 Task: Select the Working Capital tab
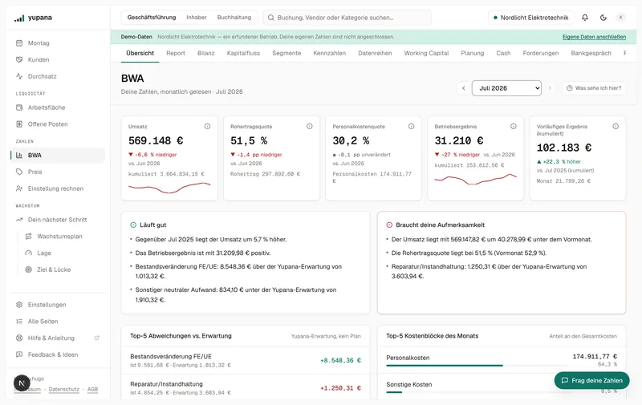(426, 53)
